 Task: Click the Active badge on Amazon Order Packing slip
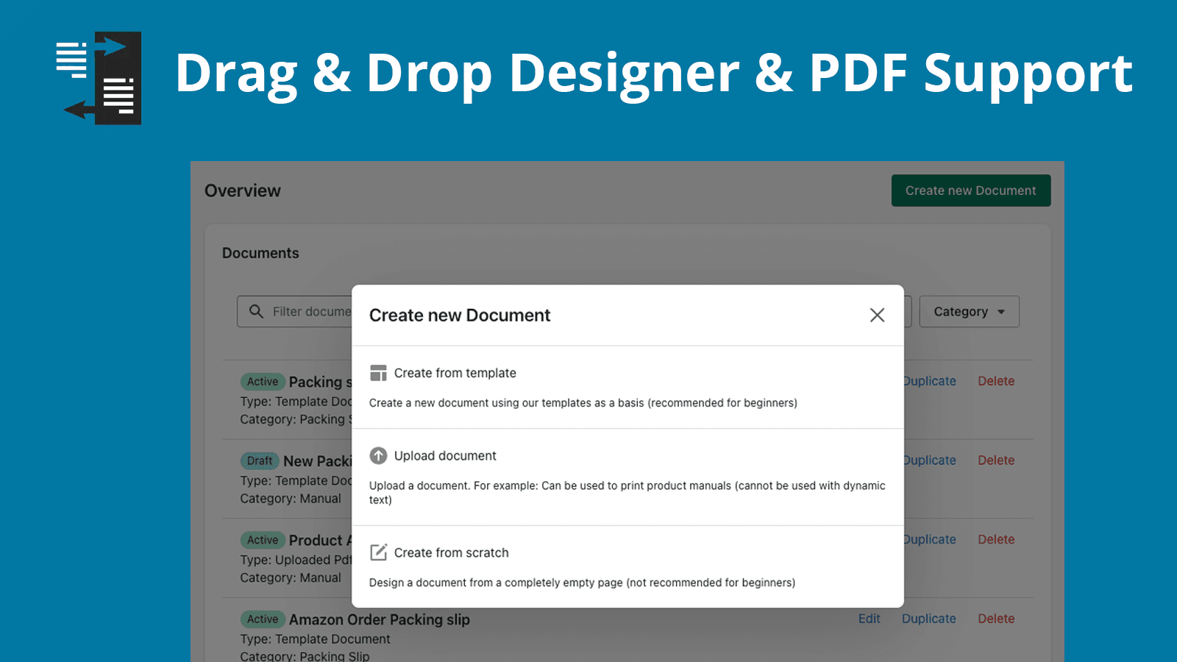coord(263,619)
